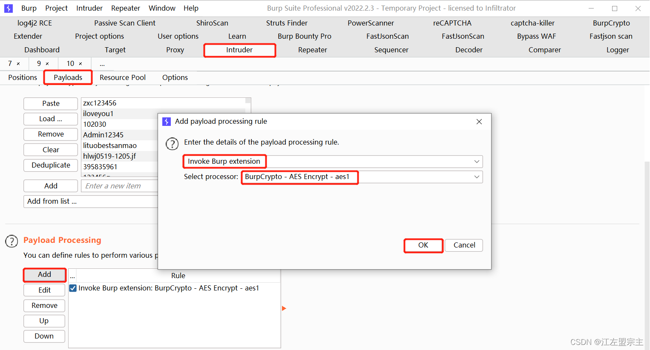Click Add under Payload Processing
Screen dimensions: 650x350
pyautogui.click(x=44, y=275)
